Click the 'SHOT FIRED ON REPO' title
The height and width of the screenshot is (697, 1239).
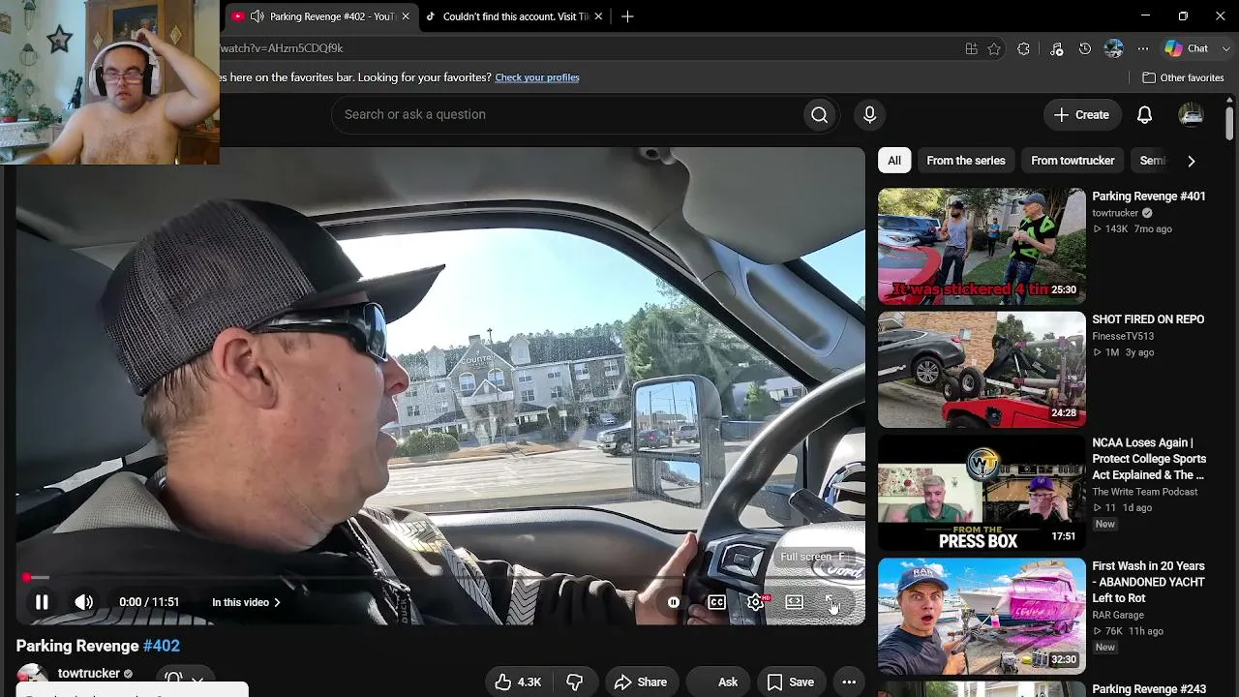(1148, 319)
